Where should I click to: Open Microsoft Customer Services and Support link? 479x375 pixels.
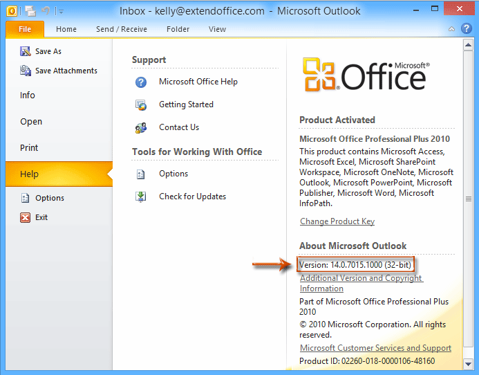(375, 348)
